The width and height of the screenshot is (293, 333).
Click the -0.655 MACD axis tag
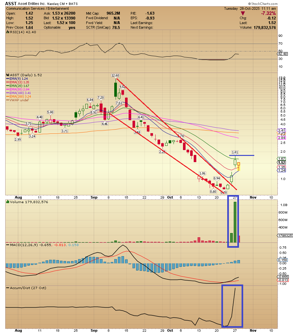click(283, 277)
